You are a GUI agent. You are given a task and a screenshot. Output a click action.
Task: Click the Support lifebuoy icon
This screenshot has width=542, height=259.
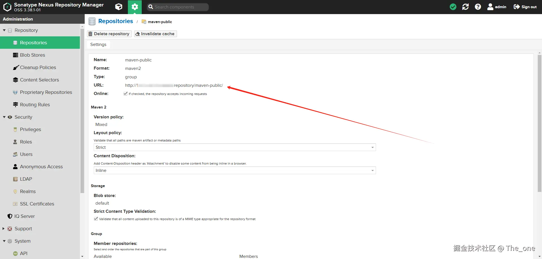10,229
